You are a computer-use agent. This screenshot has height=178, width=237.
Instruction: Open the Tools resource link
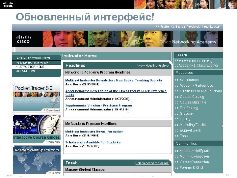pyautogui.click(x=184, y=136)
